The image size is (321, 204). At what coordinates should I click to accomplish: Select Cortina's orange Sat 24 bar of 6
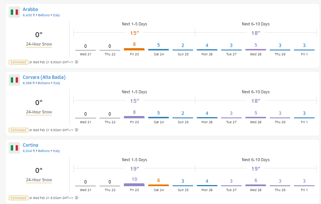(x=159, y=185)
